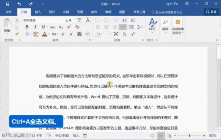Viewport: 221px width, 140px height.
Task: Toggle bold formatting
Action: coord(27,27)
